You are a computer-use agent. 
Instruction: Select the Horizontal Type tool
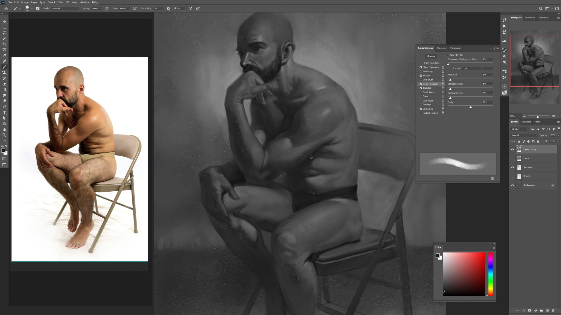click(x=4, y=113)
